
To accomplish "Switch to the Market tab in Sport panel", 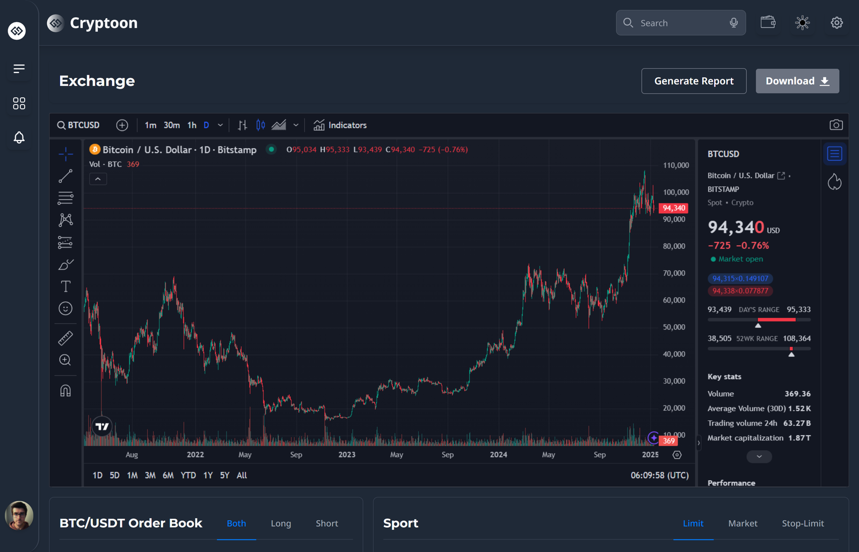I will click(x=742, y=523).
